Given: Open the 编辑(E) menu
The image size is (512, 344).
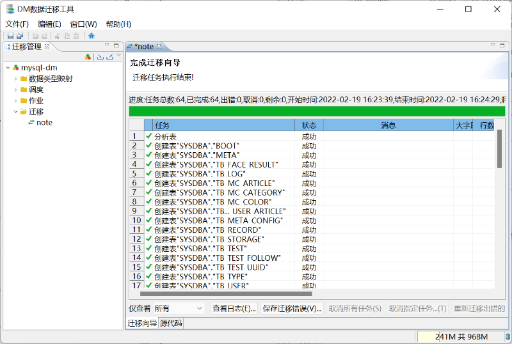Looking at the screenshot, I should [x=49, y=24].
